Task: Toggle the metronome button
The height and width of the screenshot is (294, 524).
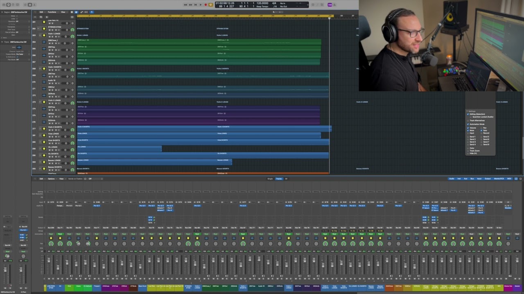Action: (334, 5)
